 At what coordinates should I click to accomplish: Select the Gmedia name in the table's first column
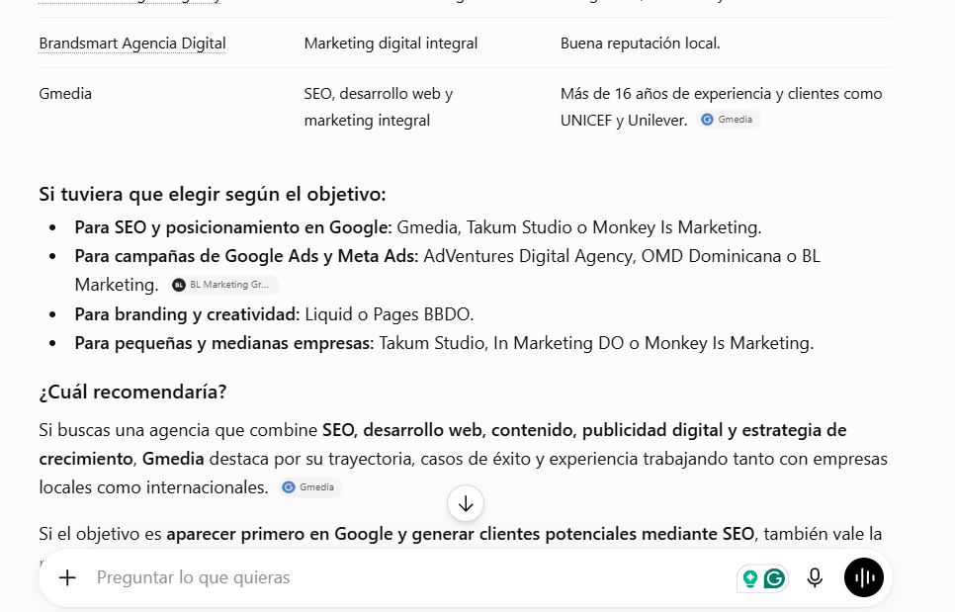(65, 94)
